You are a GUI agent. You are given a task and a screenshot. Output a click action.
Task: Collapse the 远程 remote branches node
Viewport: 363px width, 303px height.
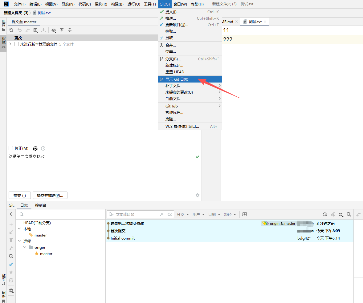coord(19,241)
